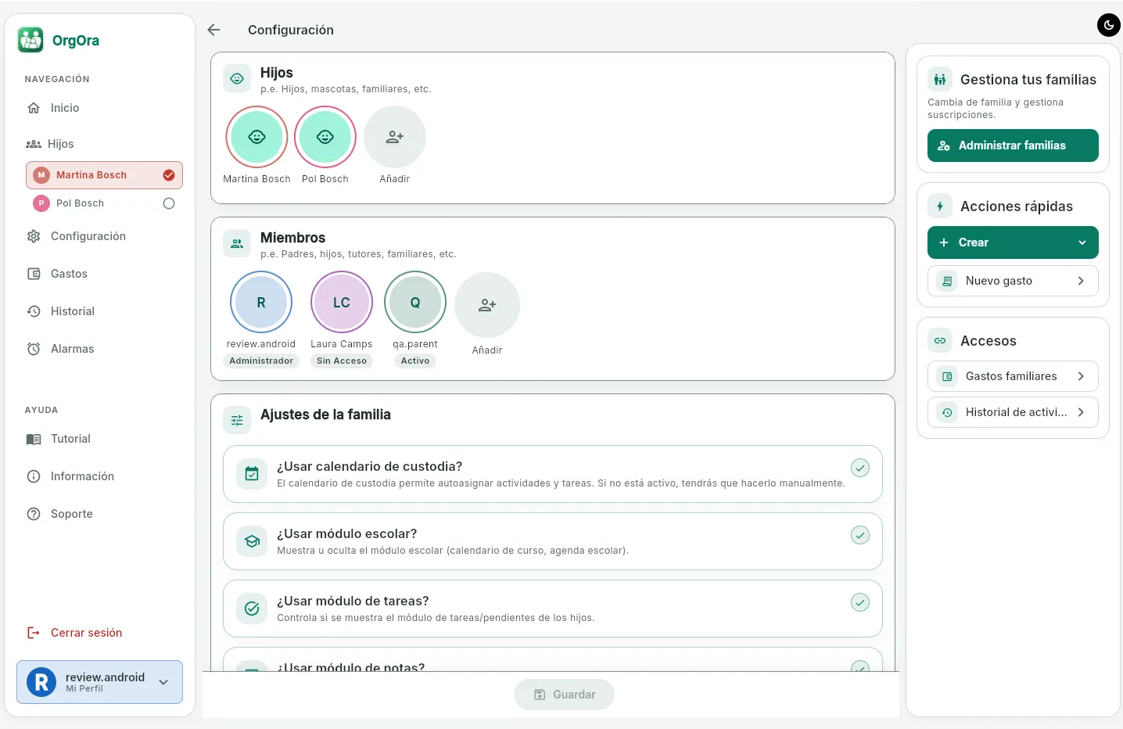Toggle the custody calendar setting
Image resolution: width=1123 pixels, height=729 pixels.
[x=860, y=468]
